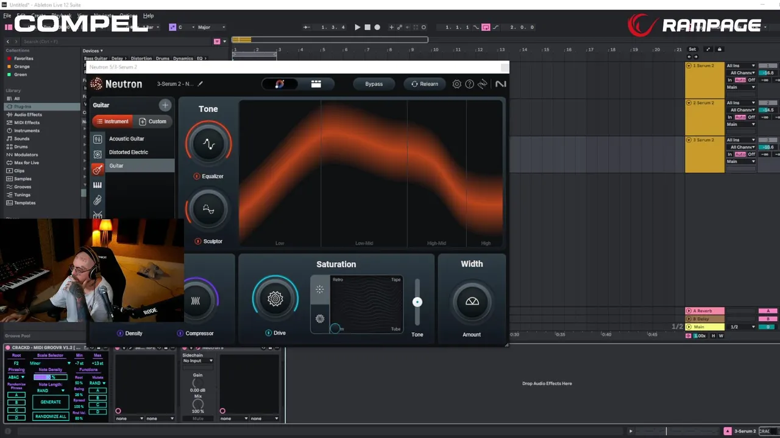Viewport: 780px width, 438px height.
Task: Open Scale Selector Minor dropdown
Action: [50, 363]
